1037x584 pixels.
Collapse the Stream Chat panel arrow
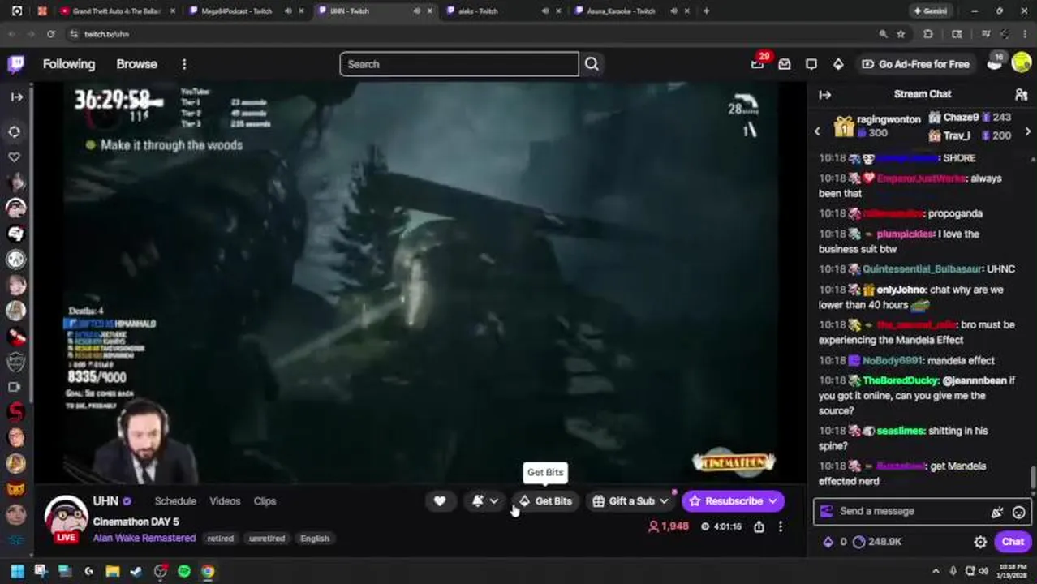coord(824,94)
